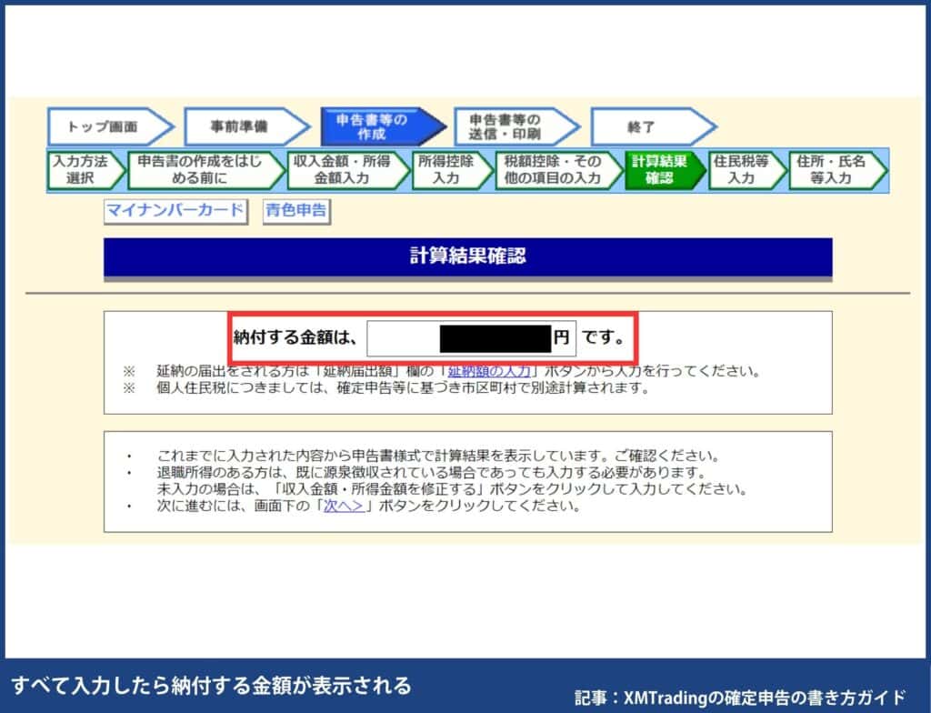Screen dimensions: 931x713
Task: Open 収入金額・所得金額入力 sub-step
Action: (x=348, y=170)
